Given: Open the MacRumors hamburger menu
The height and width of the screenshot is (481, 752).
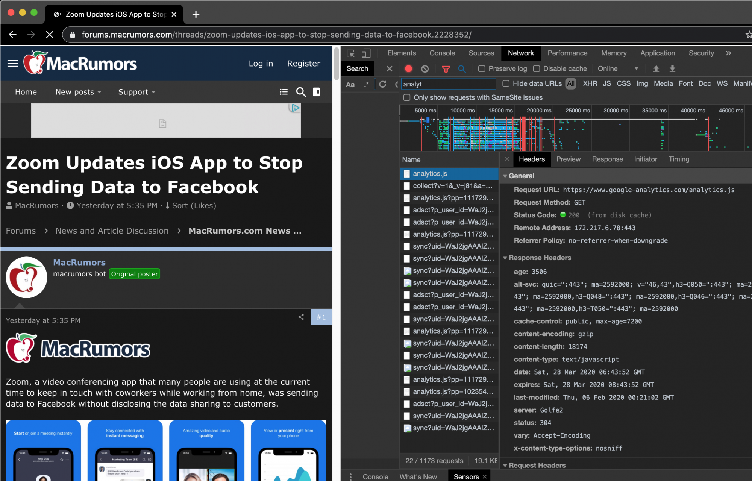Looking at the screenshot, I should pyautogui.click(x=13, y=63).
